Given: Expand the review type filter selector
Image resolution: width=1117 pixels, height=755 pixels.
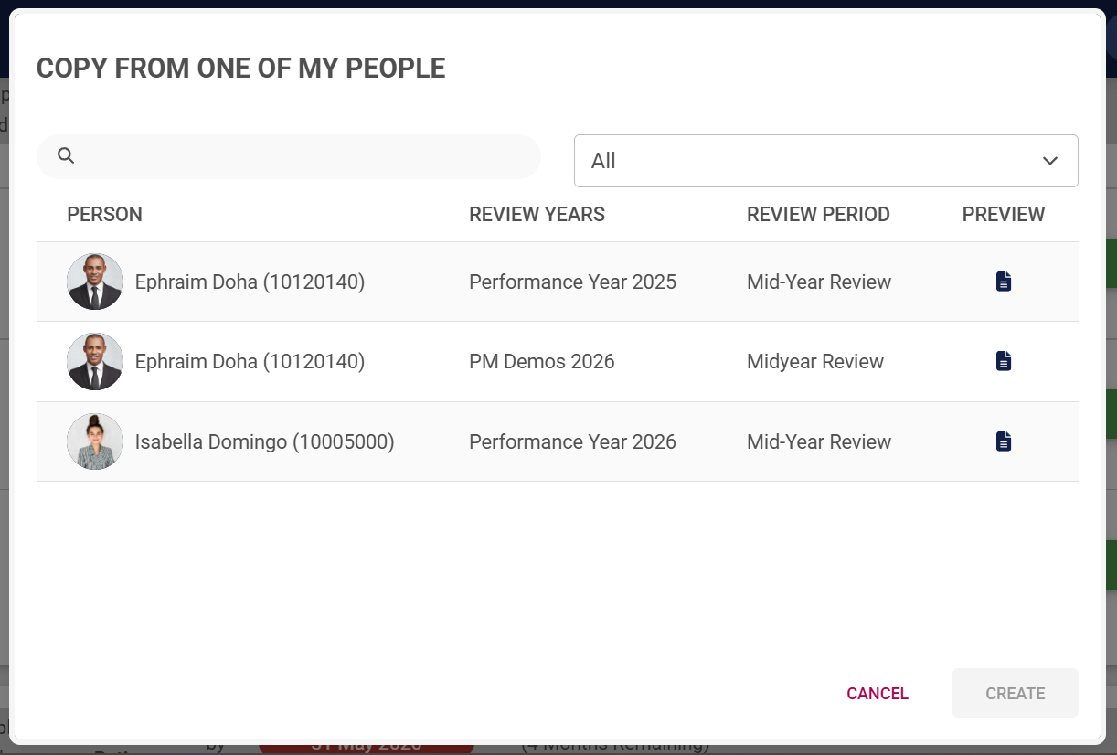Looking at the screenshot, I should [825, 160].
